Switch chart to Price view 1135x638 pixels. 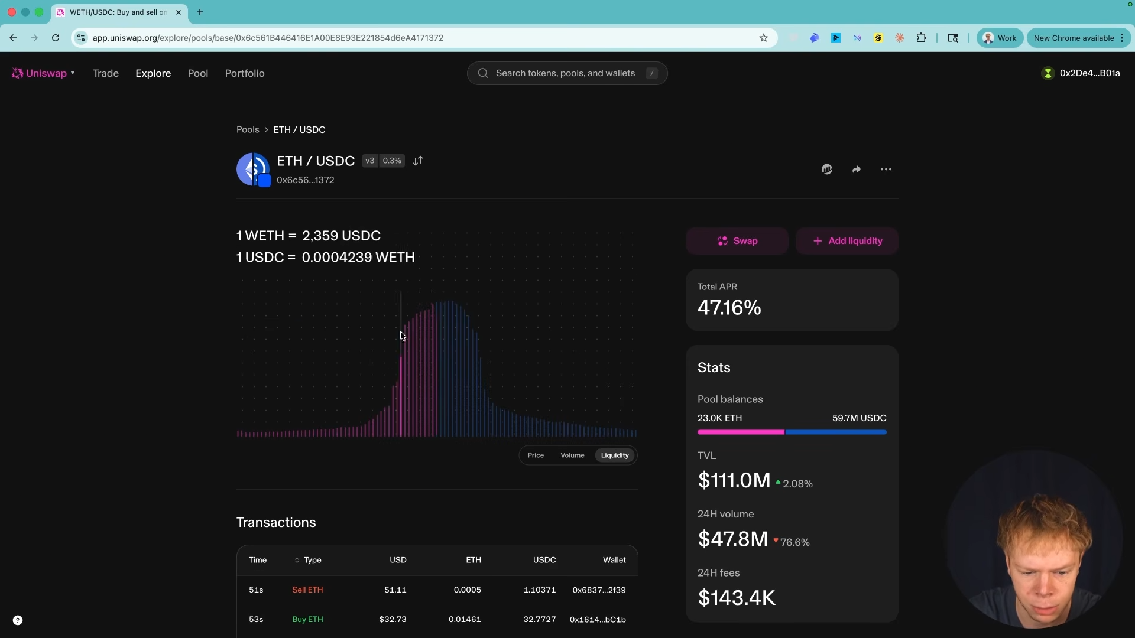pos(536,455)
